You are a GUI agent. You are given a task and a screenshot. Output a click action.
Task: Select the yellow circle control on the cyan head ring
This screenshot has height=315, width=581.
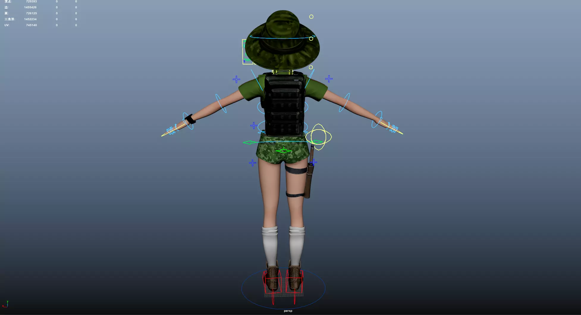(x=311, y=39)
